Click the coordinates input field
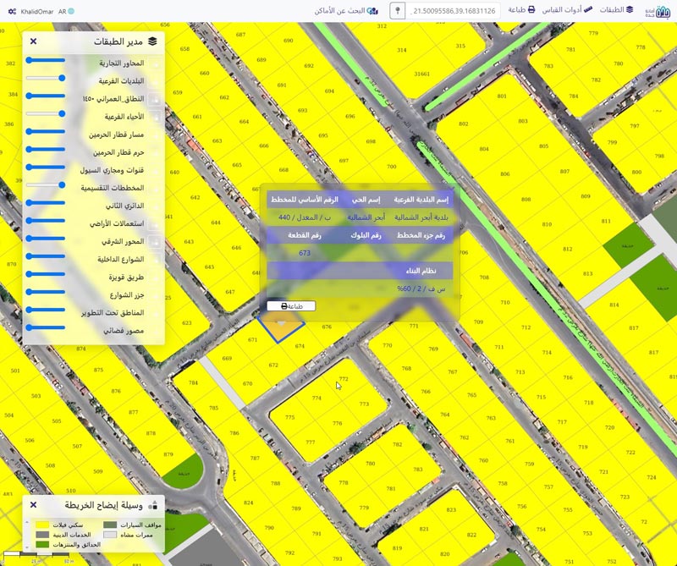 click(455, 10)
